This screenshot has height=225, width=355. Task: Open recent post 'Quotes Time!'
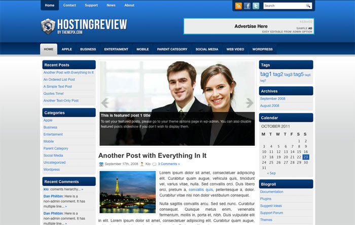click(53, 93)
